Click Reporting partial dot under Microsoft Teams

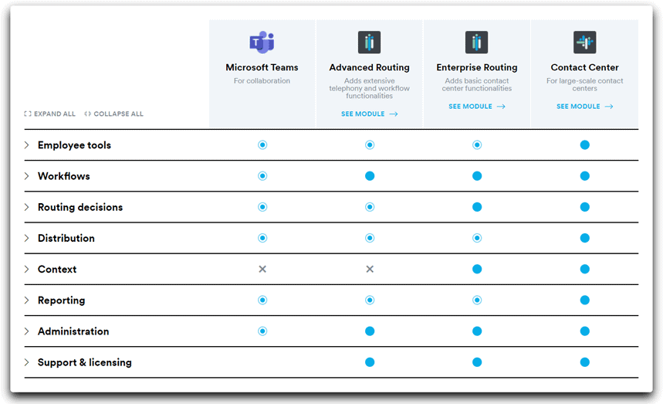coord(262,300)
